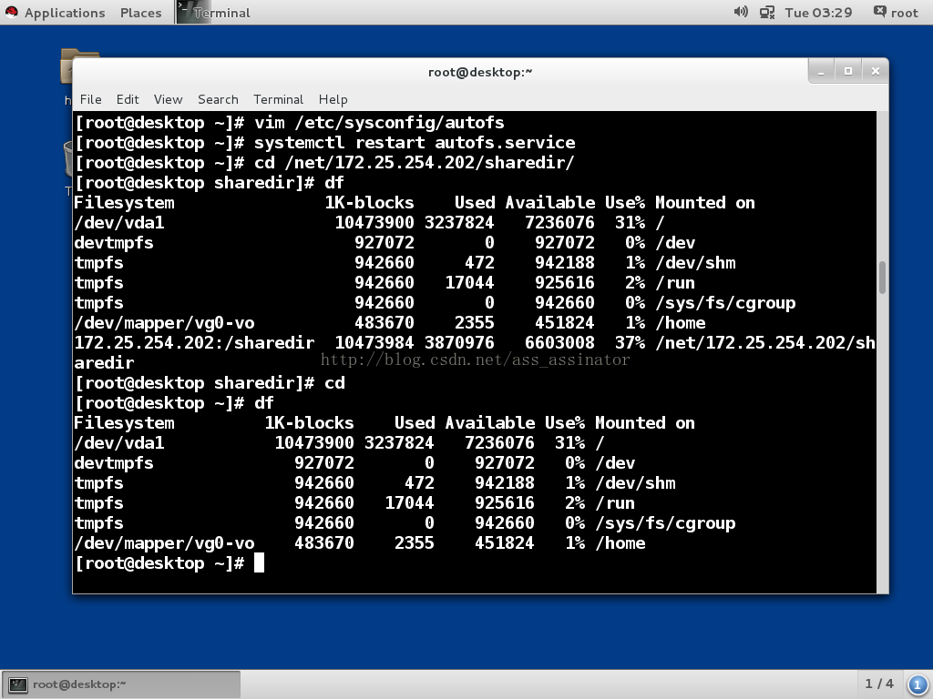Click the blue notification badge icon

917,684
